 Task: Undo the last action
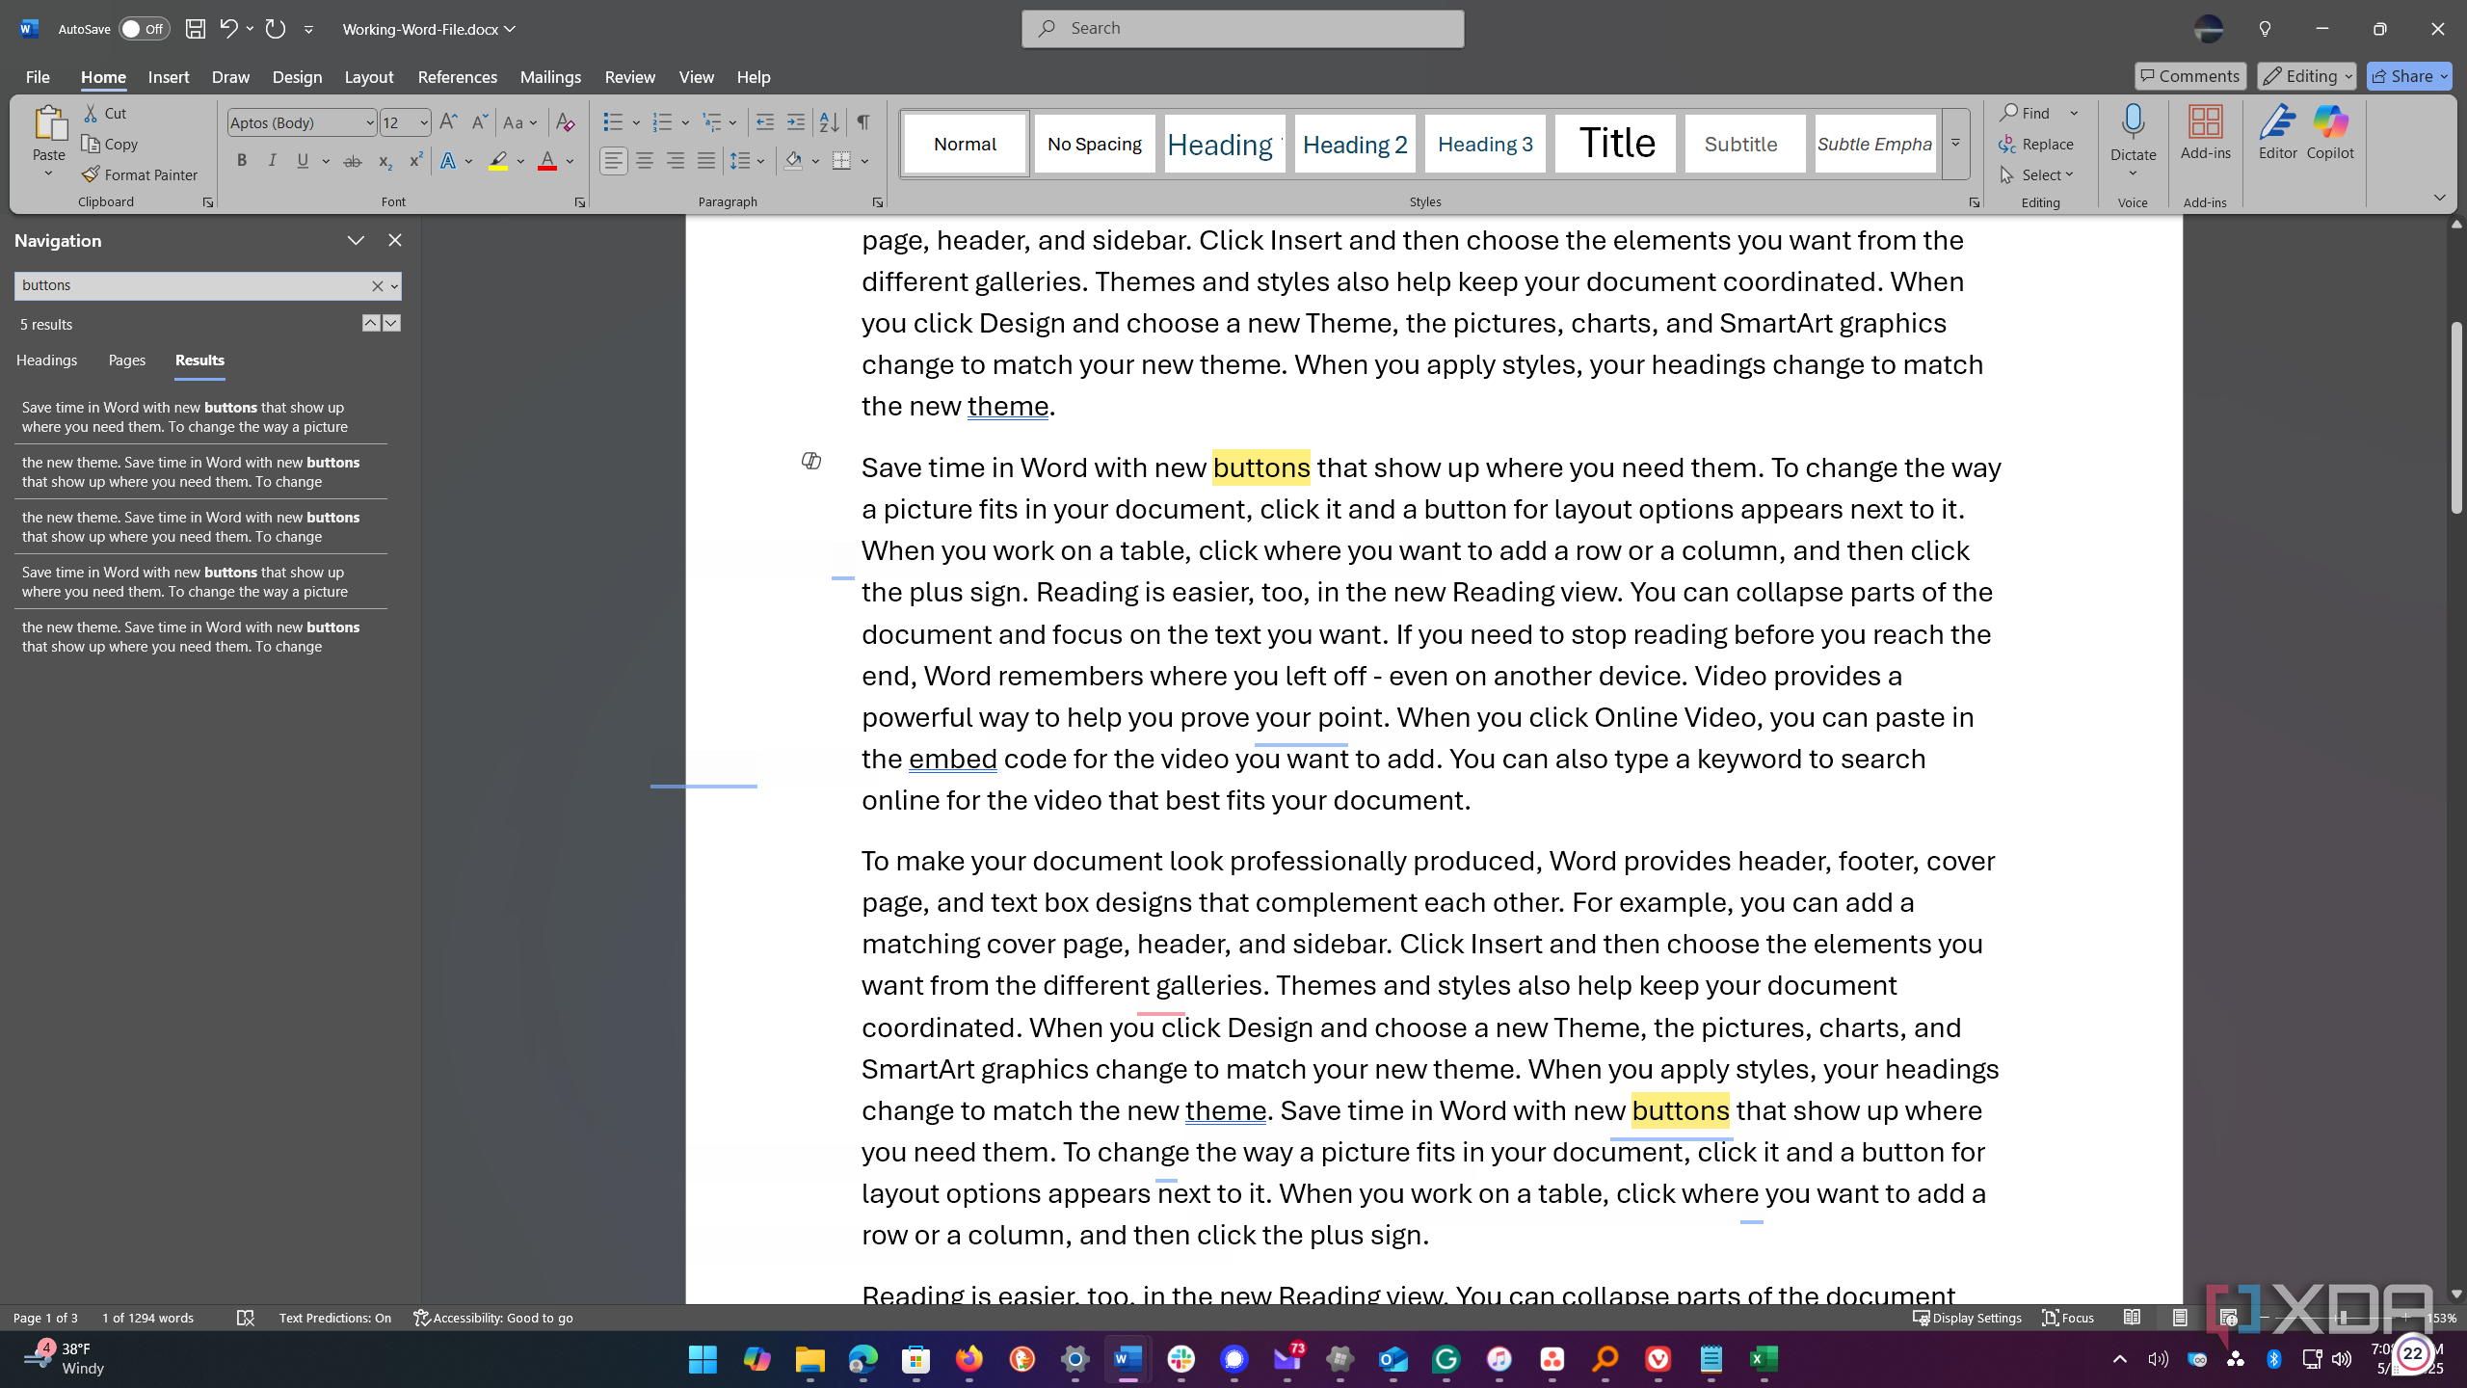click(227, 29)
